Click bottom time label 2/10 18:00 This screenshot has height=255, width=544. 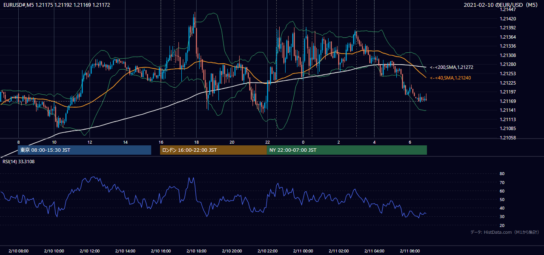click(196, 251)
